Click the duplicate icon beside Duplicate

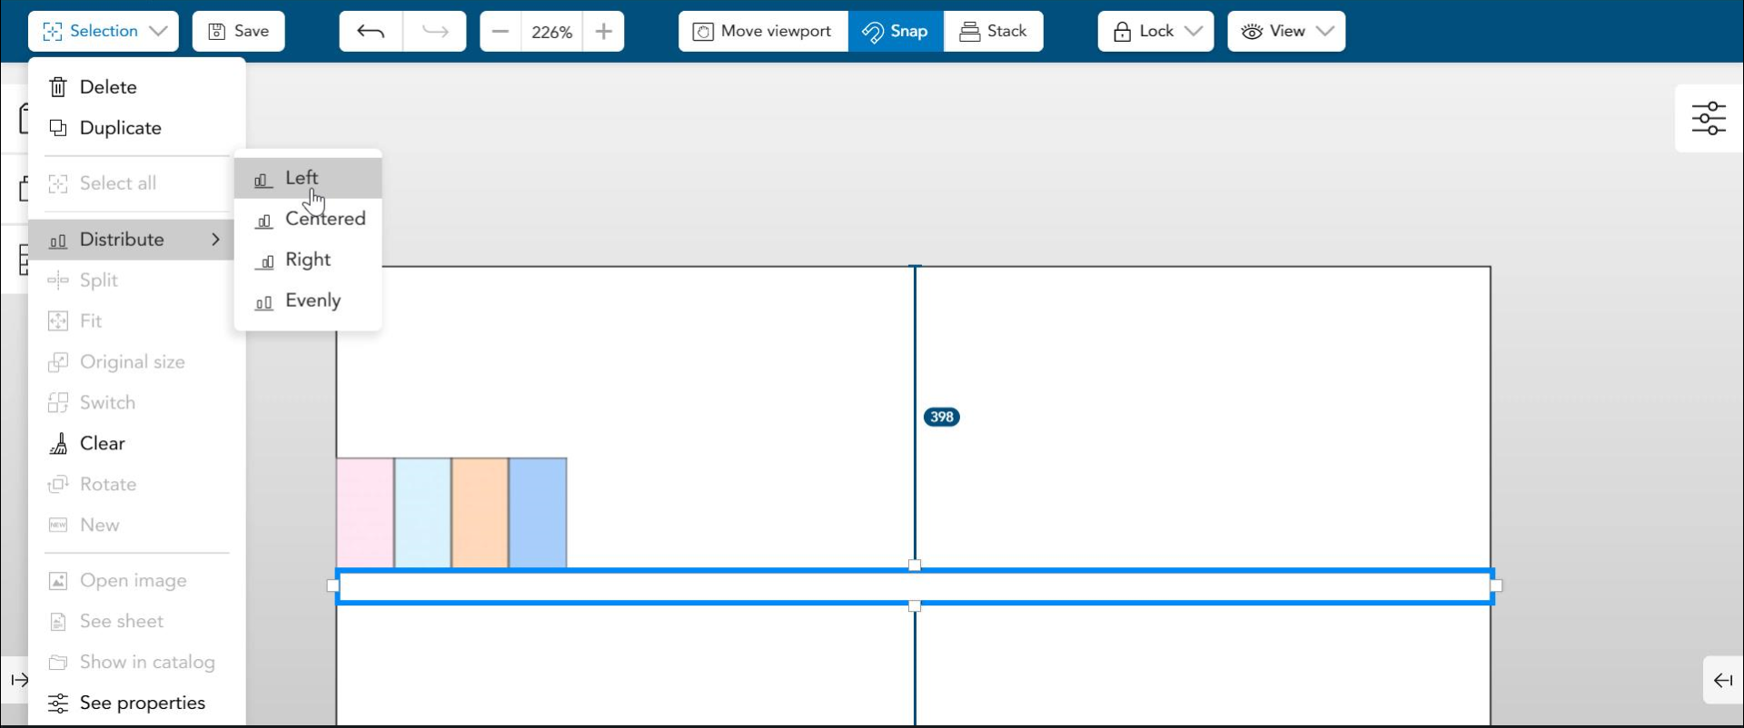[58, 128]
